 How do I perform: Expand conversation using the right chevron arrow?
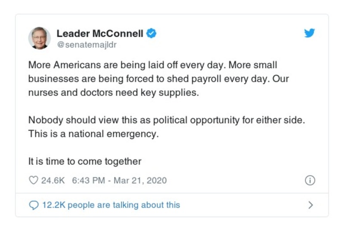(x=310, y=205)
